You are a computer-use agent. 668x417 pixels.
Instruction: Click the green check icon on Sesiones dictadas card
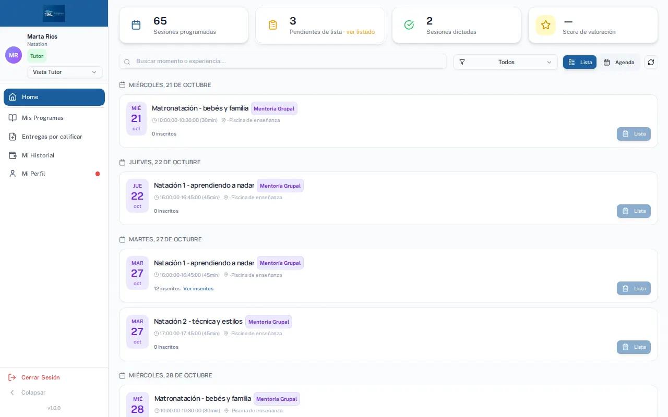pos(409,25)
